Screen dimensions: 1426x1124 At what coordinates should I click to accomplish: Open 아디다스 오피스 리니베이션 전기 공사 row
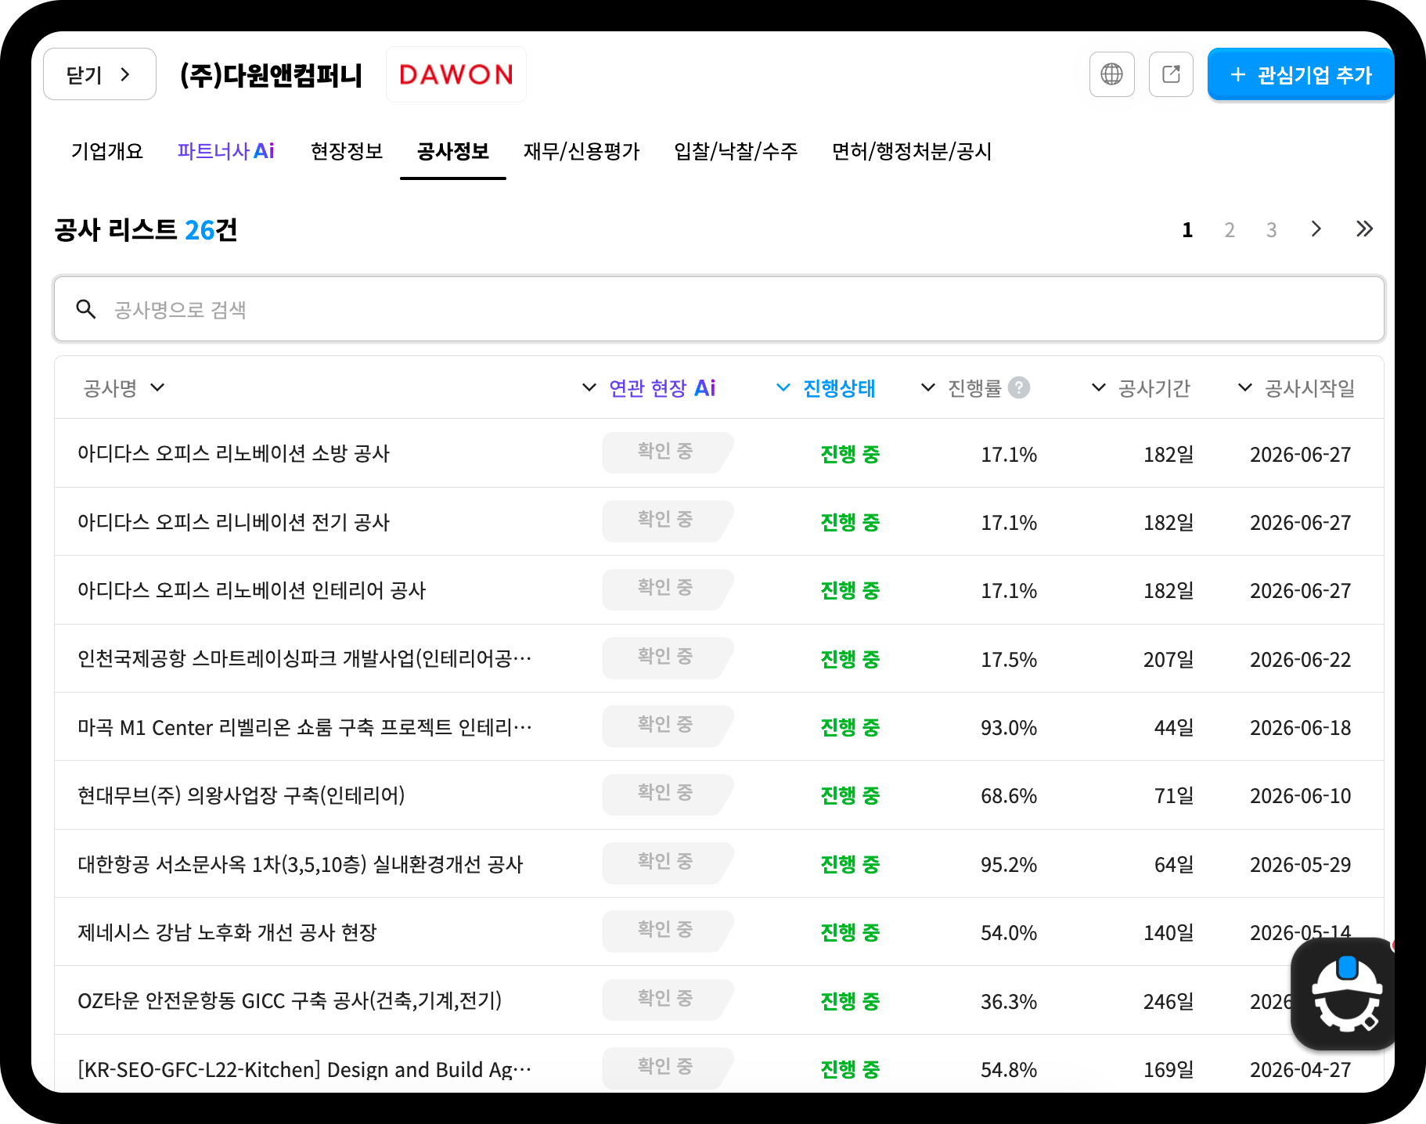point(719,521)
